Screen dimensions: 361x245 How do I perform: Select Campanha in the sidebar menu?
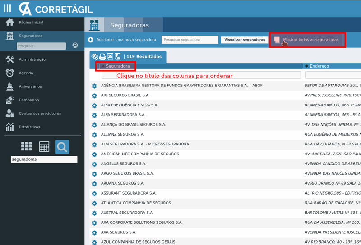point(29,100)
